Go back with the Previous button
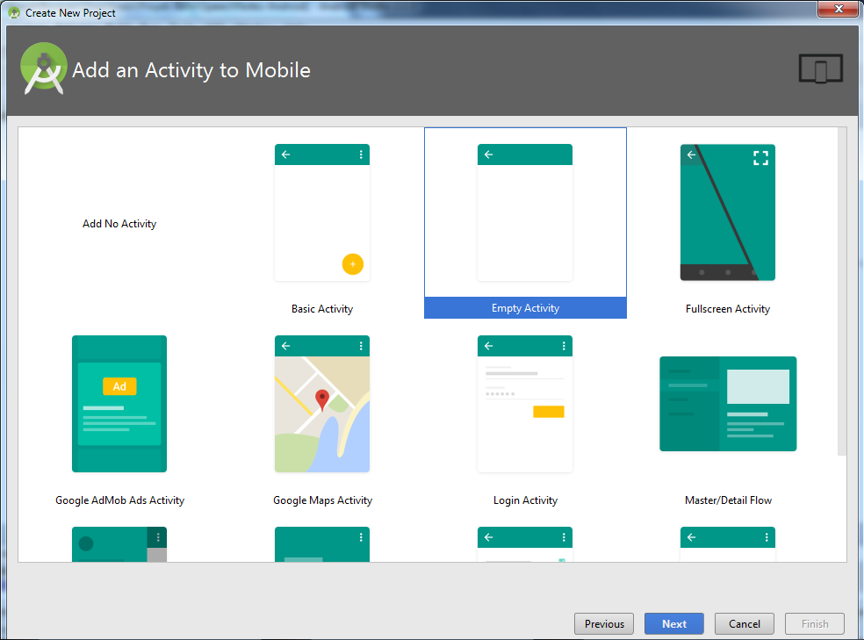This screenshot has height=640, width=864. 604,623
